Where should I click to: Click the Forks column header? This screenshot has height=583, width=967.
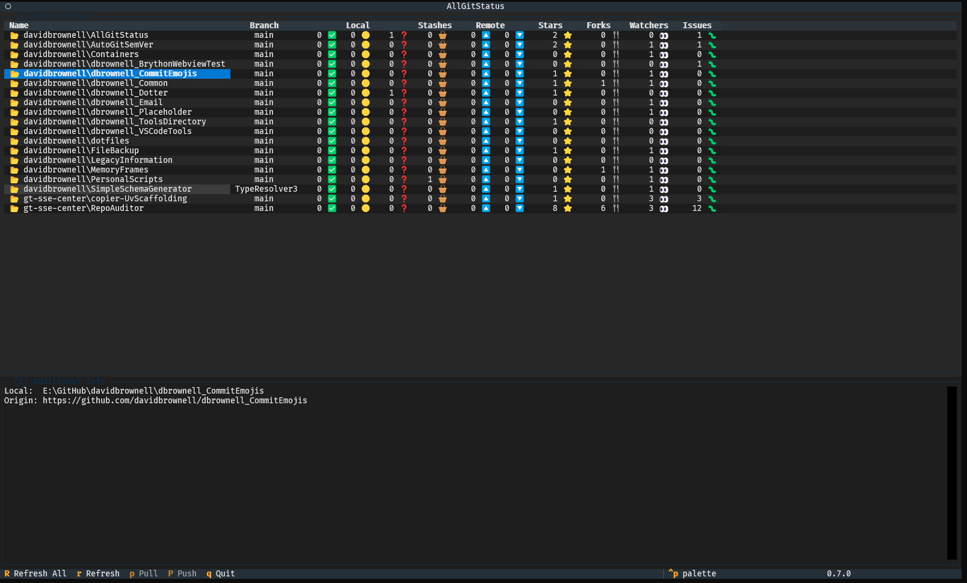coord(598,25)
